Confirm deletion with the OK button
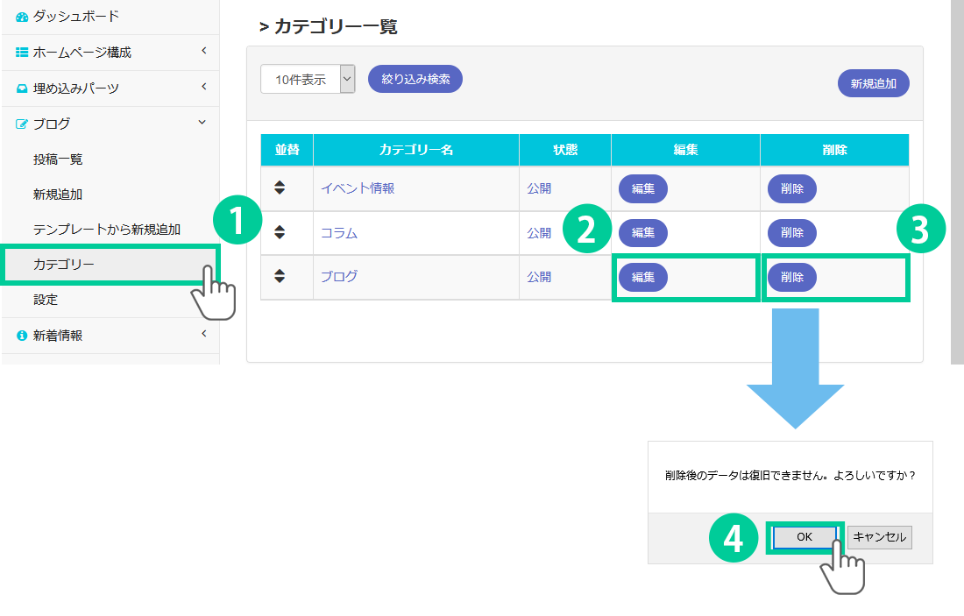The height and width of the screenshot is (616, 964). [x=804, y=538]
